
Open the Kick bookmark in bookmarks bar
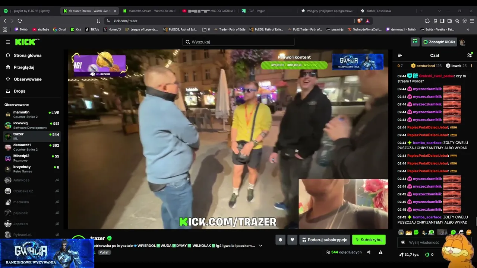[x=76, y=29]
